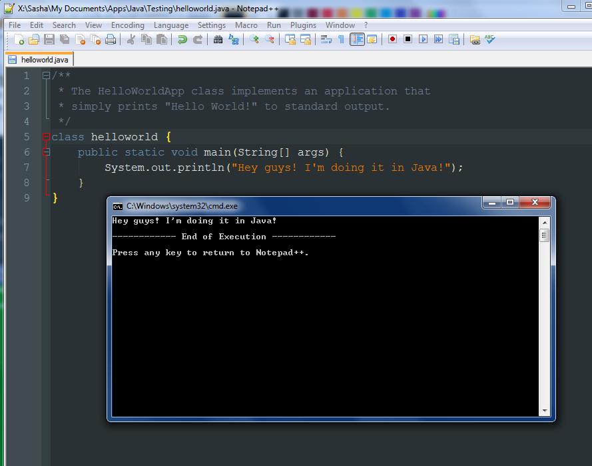Maximize the cmd.exe window

(510, 203)
